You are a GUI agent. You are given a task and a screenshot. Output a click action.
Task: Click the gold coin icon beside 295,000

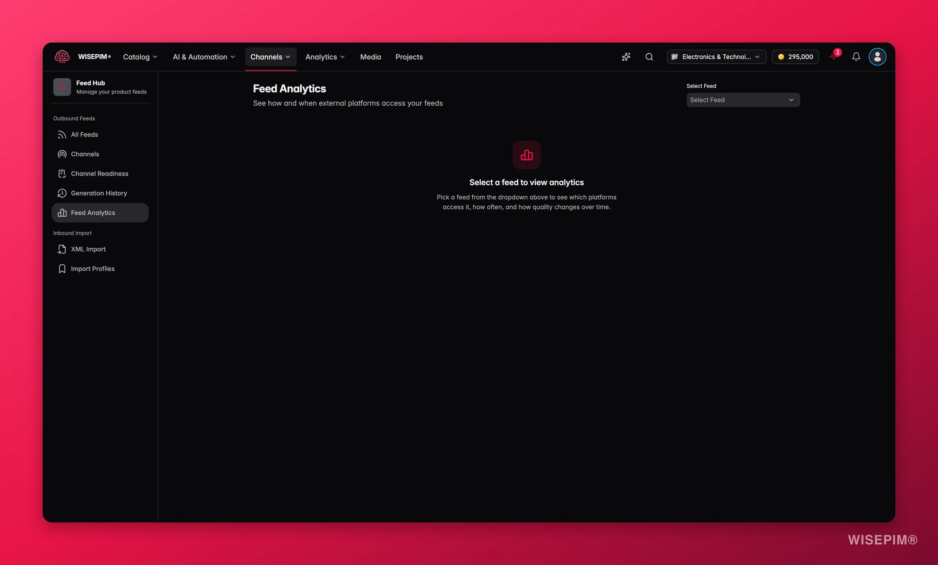(781, 57)
